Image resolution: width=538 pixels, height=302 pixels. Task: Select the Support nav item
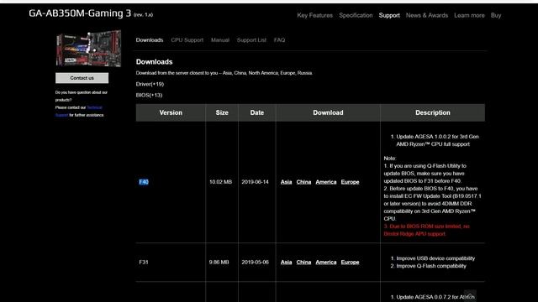coord(389,15)
